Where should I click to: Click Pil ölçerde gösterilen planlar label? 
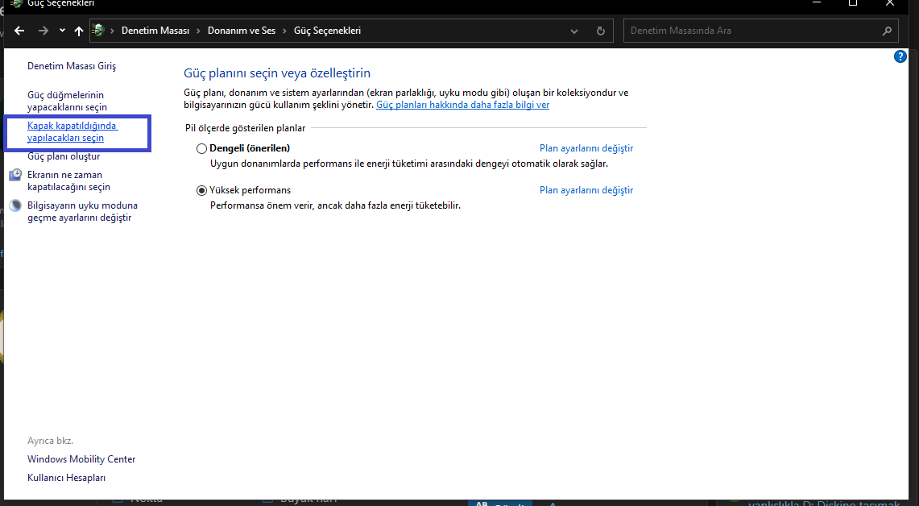[245, 128]
